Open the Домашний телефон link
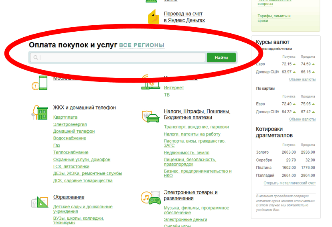The width and height of the screenshot is (332, 227). 74,131
